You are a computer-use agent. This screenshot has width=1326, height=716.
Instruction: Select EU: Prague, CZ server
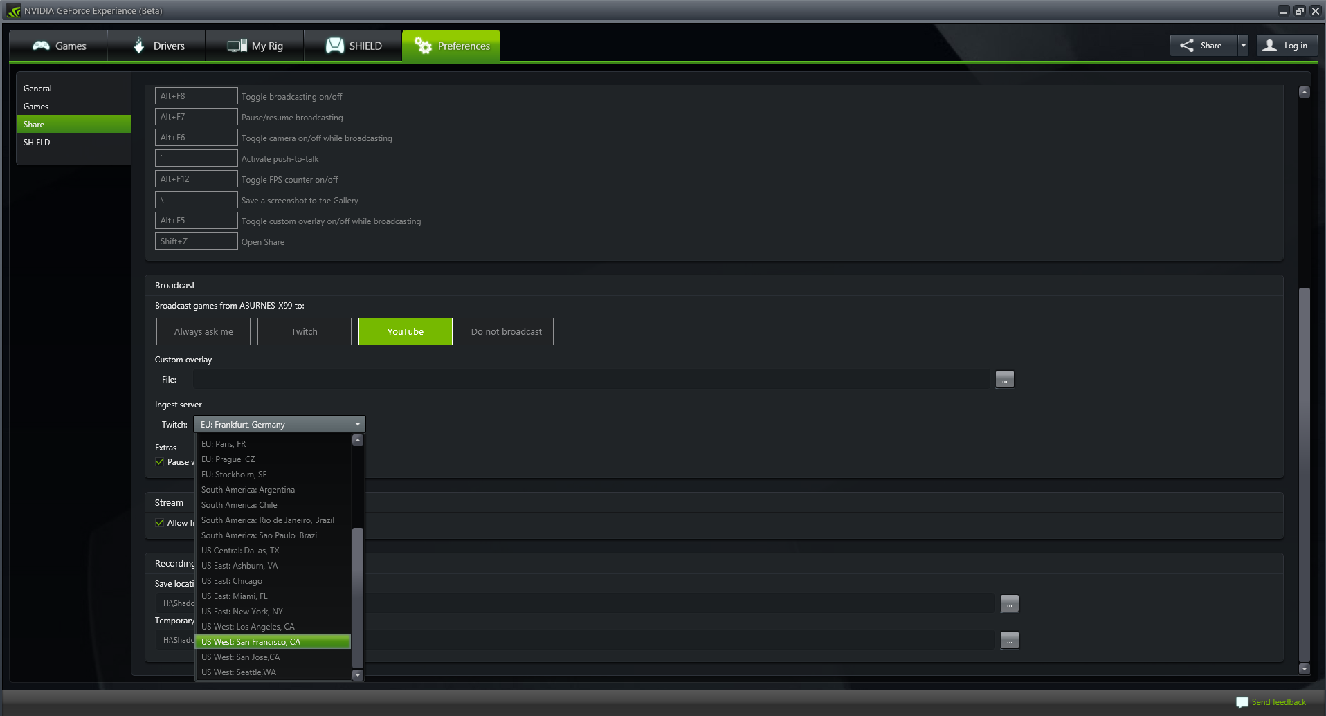273,459
